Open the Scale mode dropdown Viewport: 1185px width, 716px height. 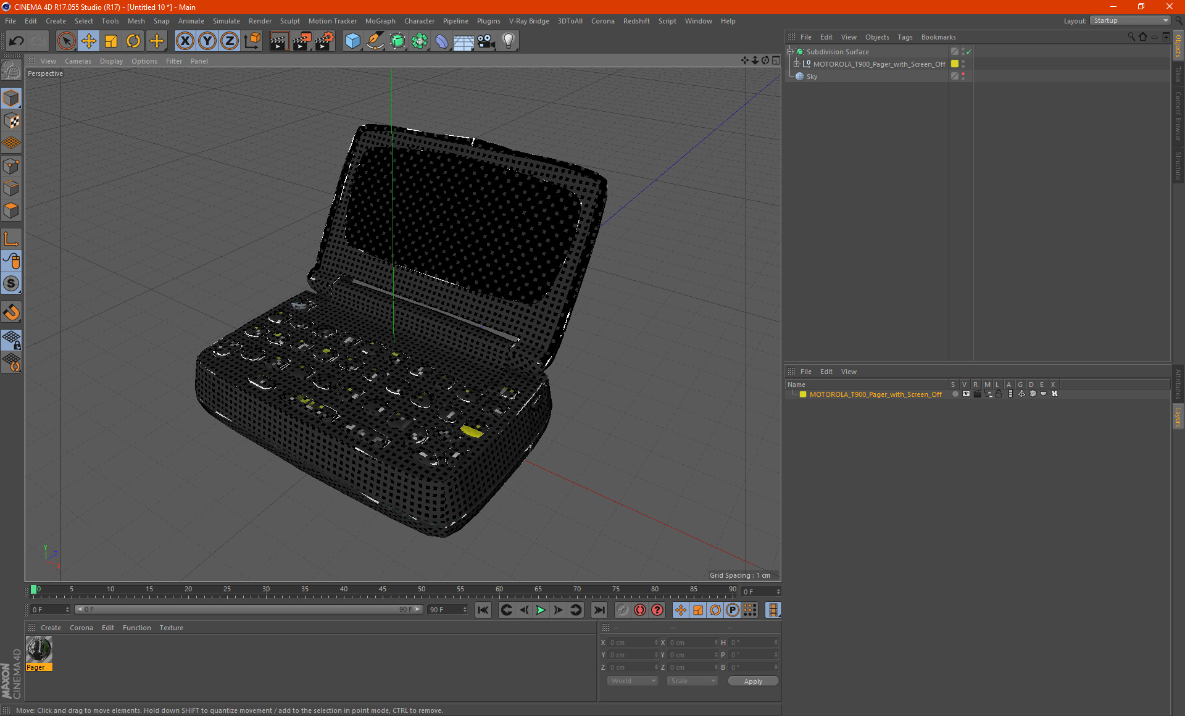692,681
